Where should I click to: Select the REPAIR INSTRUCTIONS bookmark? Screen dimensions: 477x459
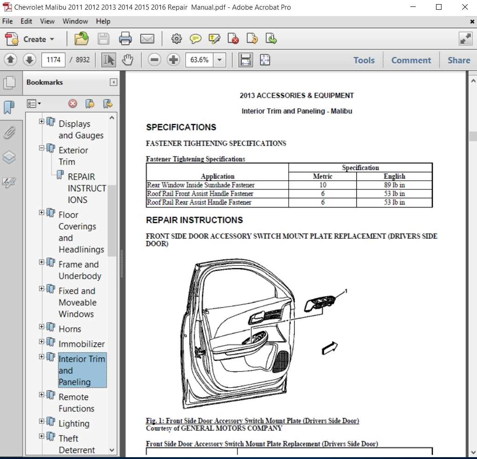click(x=87, y=188)
